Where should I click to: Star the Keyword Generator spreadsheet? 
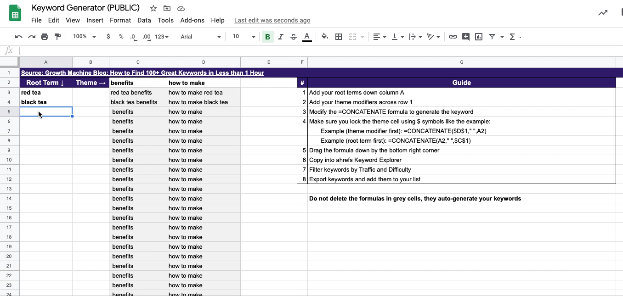[153, 8]
